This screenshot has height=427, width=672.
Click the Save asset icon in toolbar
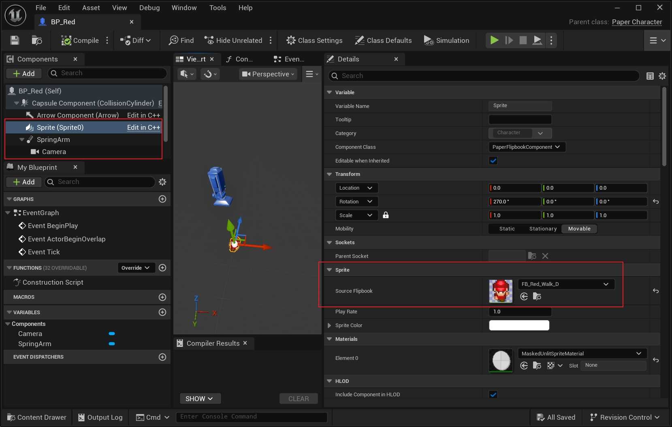click(x=15, y=40)
